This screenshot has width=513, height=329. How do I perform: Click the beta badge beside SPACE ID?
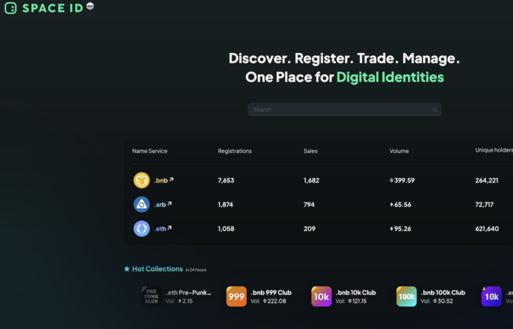(x=91, y=6)
